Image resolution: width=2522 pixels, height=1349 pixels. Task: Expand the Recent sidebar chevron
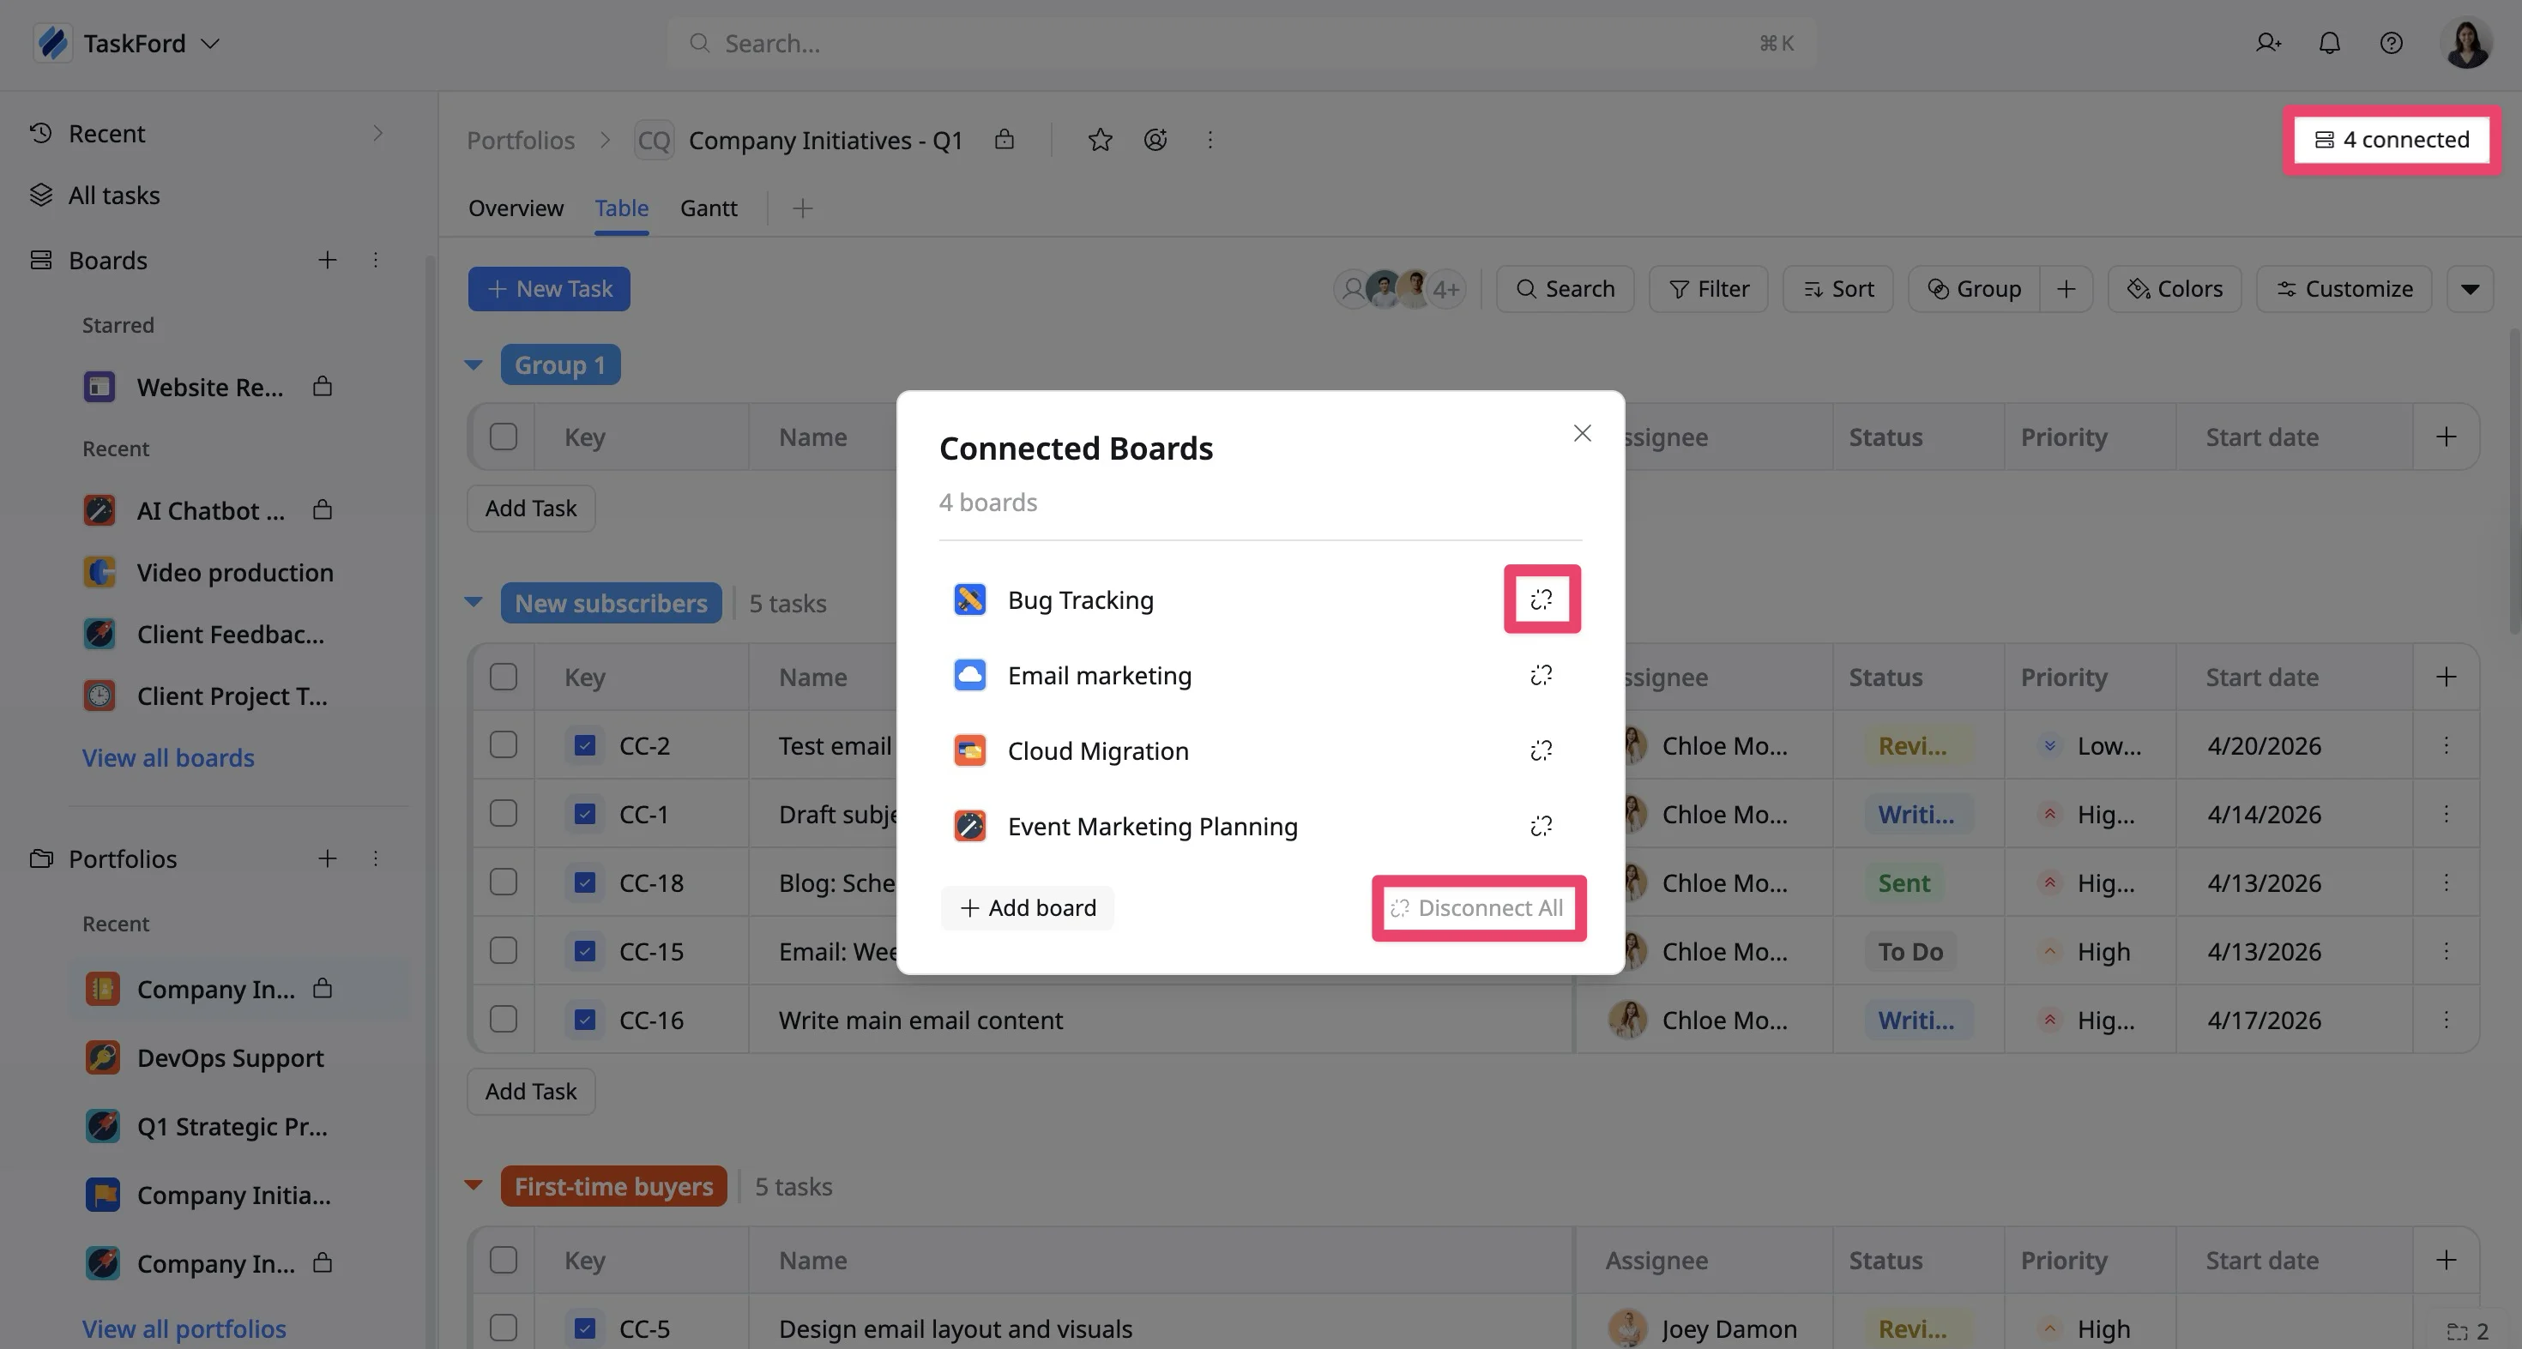[378, 133]
